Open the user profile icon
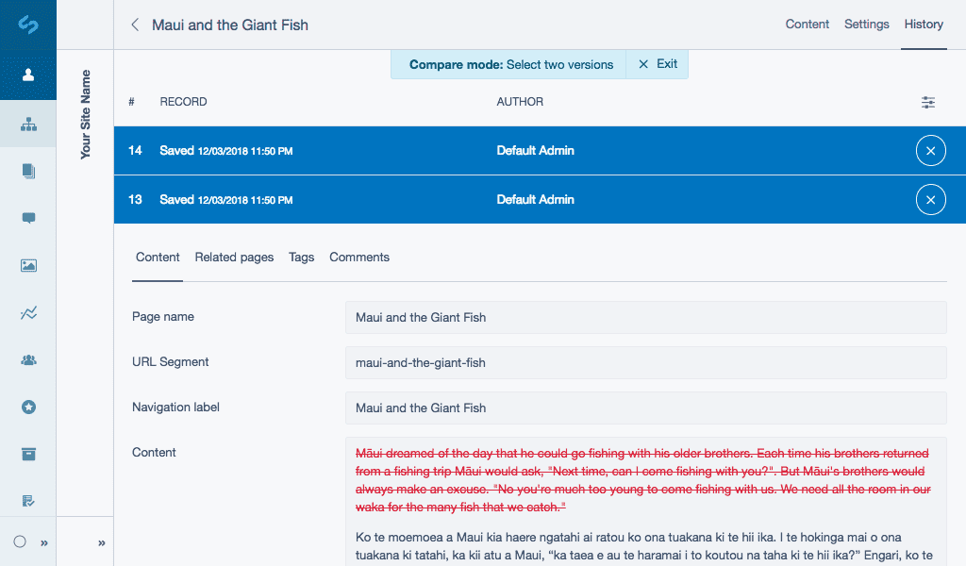 (28, 75)
